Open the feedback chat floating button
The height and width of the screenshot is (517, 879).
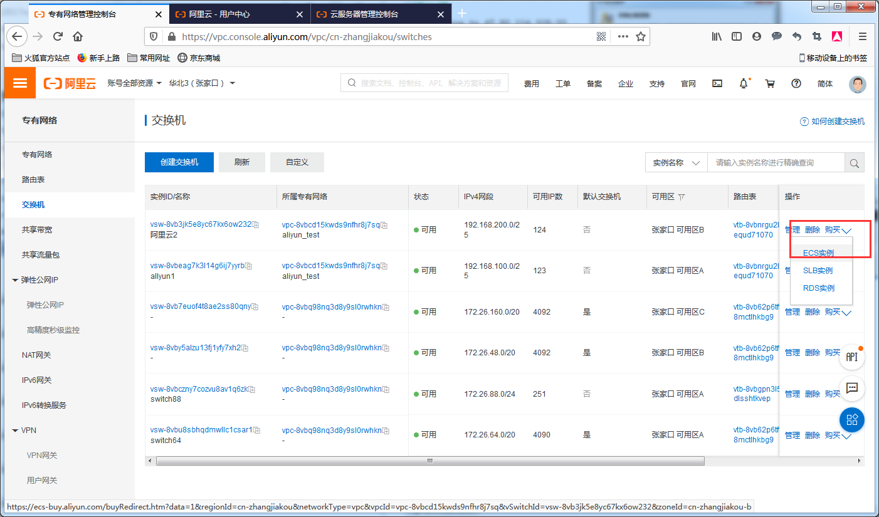[851, 389]
